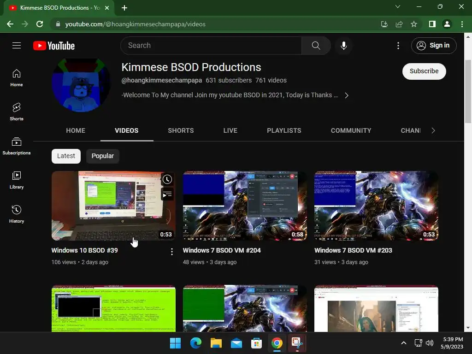Viewport: 472px width, 354px height.
Task: Start voice search with microphone icon
Action: click(343, 46)
